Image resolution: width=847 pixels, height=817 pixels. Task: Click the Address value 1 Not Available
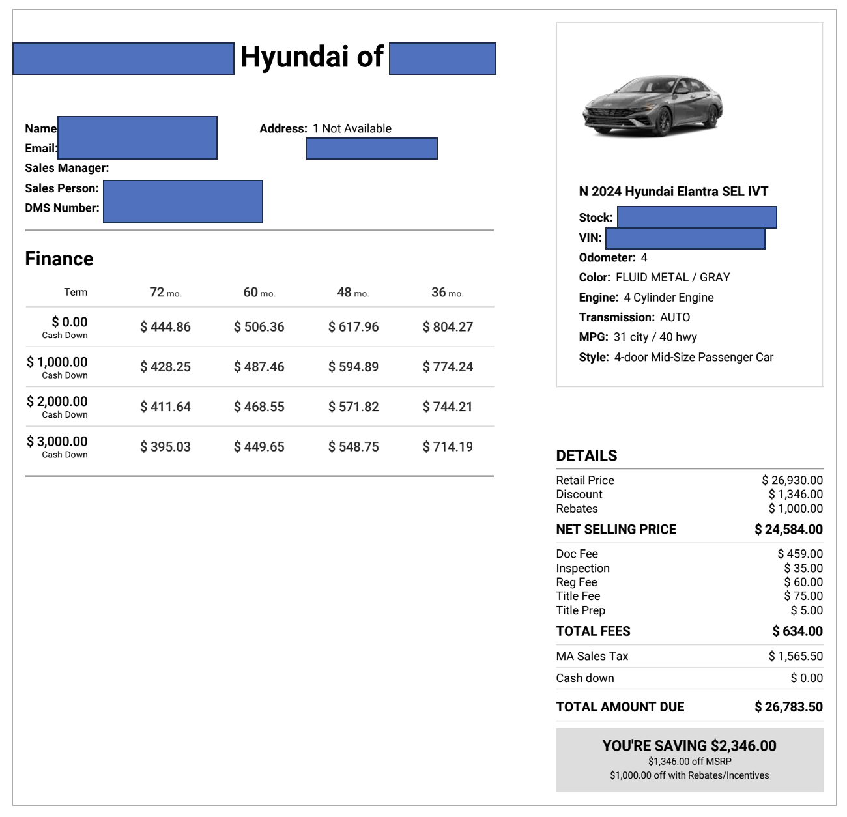point(352,128)
